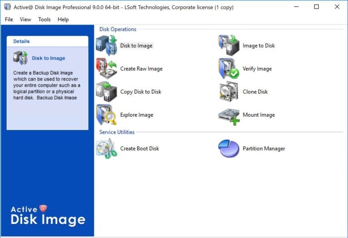Select the Image to Disk label
348x238 pixels.
259,46
